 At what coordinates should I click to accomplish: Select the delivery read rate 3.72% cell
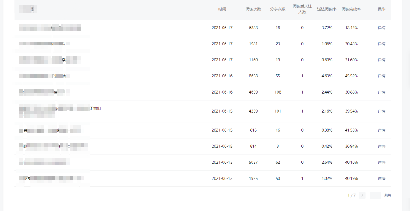[x=327, y=28]
